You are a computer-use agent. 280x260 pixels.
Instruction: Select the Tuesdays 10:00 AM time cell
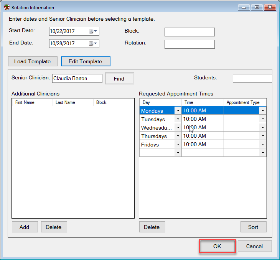[203, 119]
